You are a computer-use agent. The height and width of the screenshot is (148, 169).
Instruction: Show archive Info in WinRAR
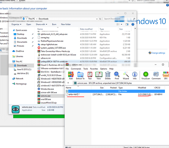click(135, 76)
